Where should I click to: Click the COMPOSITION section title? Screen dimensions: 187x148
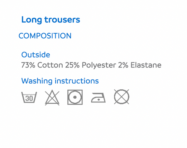point(45,36)
